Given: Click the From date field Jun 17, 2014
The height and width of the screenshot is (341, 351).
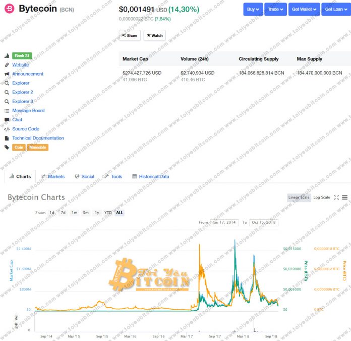Looking at the screenshot, I should click(224, 222).
